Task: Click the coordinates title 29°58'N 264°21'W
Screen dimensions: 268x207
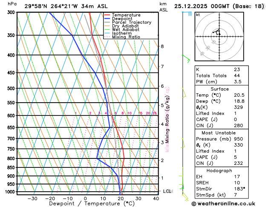Action: point(51,6)
